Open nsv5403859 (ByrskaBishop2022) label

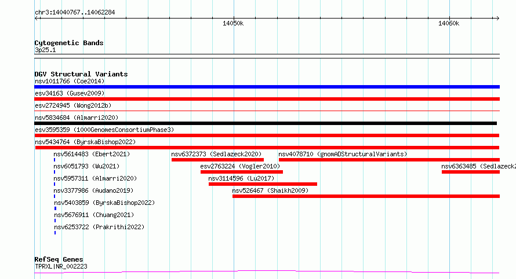(104, 203)
